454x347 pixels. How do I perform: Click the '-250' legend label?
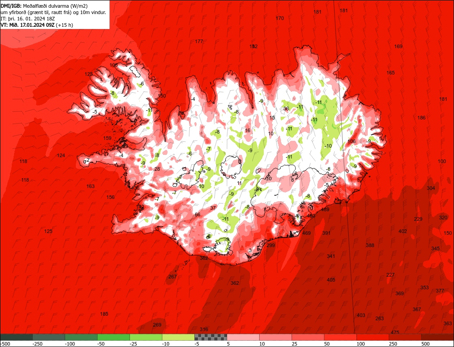point(38,344)
